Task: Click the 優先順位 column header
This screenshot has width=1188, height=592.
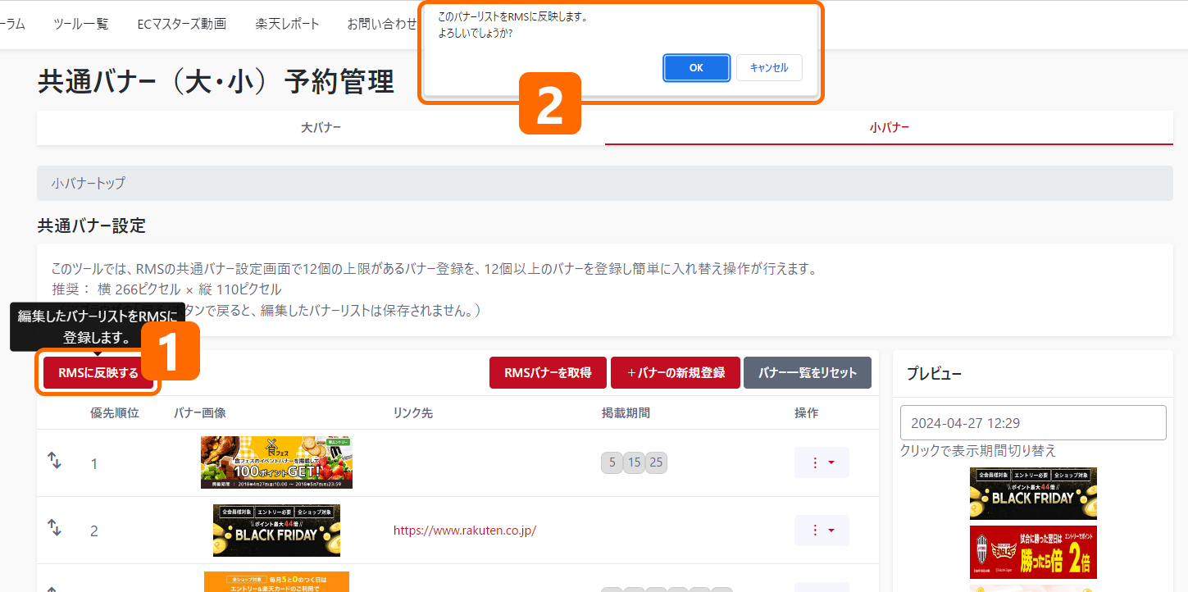Action: 115,413
